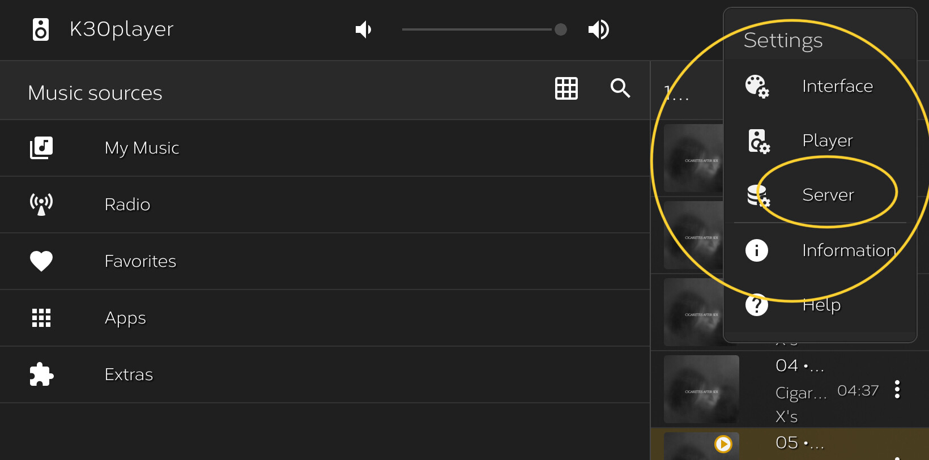Open Interface settings
Screen dimensions: 929x460
pos(820,86)
